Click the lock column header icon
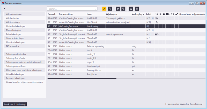Image resolution: width=207 pixels, height=109 pixels. point(164,14)
